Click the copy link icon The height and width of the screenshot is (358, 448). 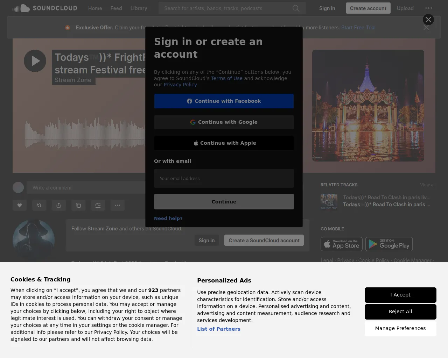[78, 205]
